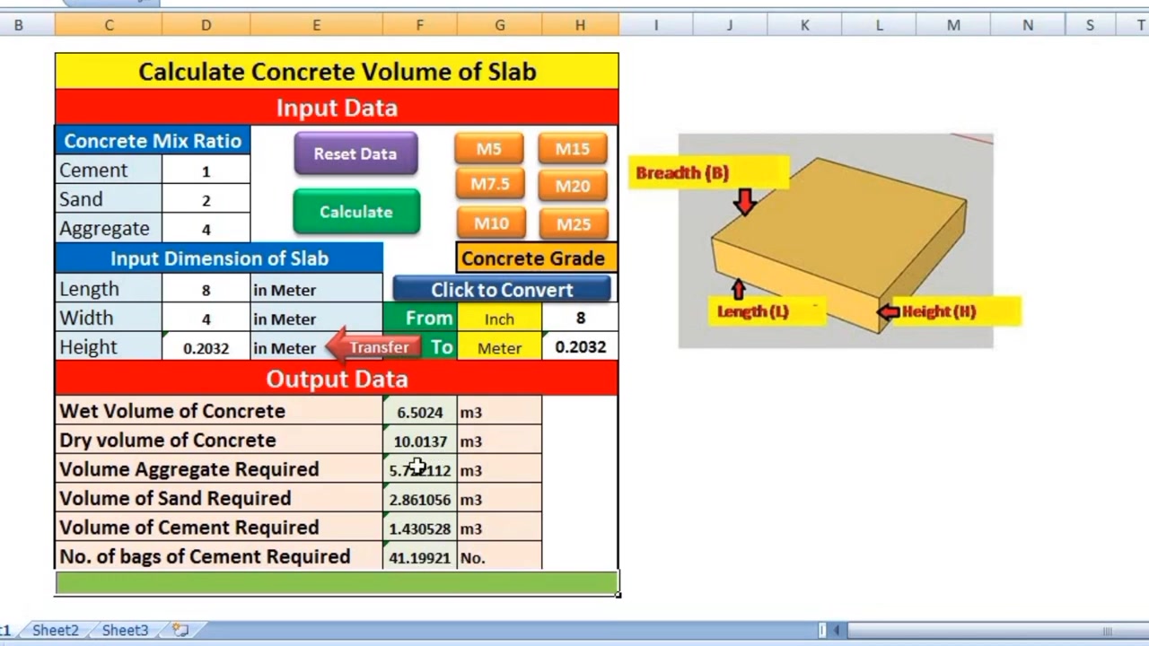Viewport: 1149px width, 646px height.
Task: Select the cement bags value 41.19921
Action: [419, 557]
